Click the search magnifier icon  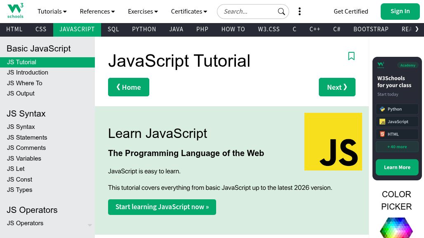281,12
